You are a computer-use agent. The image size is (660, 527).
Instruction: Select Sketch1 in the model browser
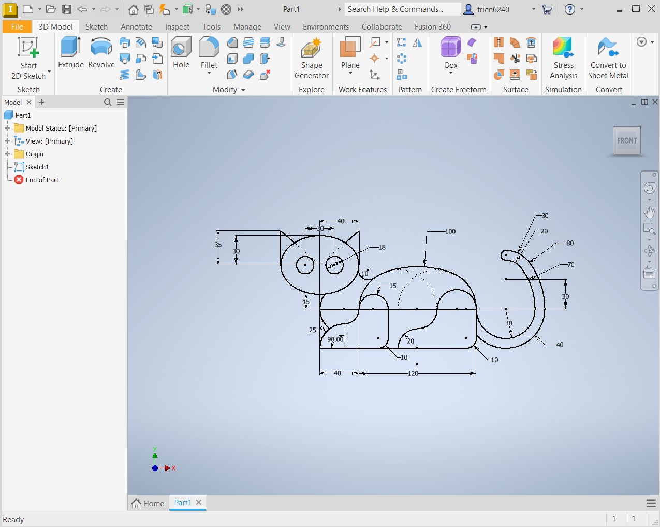(37, 167)
